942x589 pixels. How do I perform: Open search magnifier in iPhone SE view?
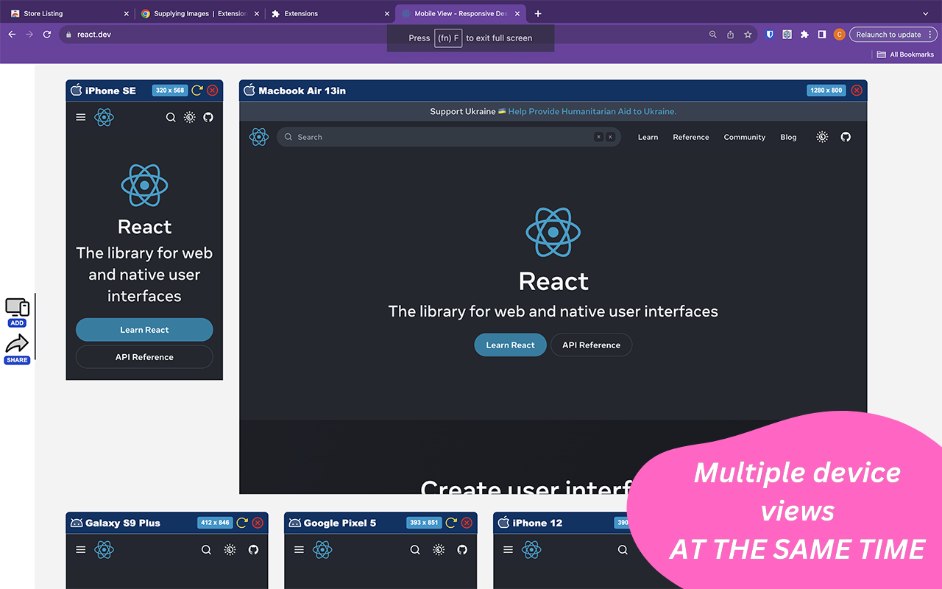tap(171, 117)
